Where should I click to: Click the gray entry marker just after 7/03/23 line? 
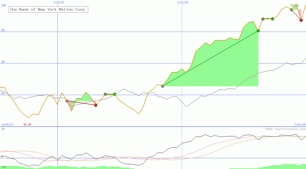pyautogui.click(x=67, y=101)
